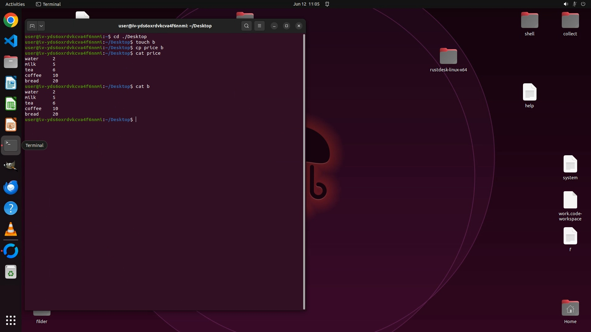Open a new terminal tab
591x332 pixels.
pos(32,26)
